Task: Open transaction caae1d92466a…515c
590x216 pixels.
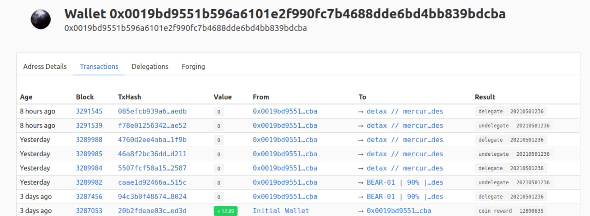Action: (x=152, y=182)
